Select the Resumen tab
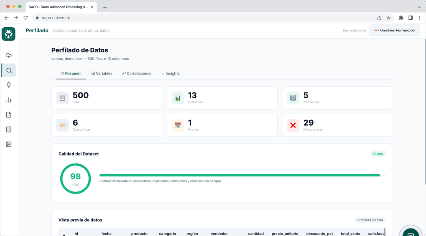 [71, 74]
